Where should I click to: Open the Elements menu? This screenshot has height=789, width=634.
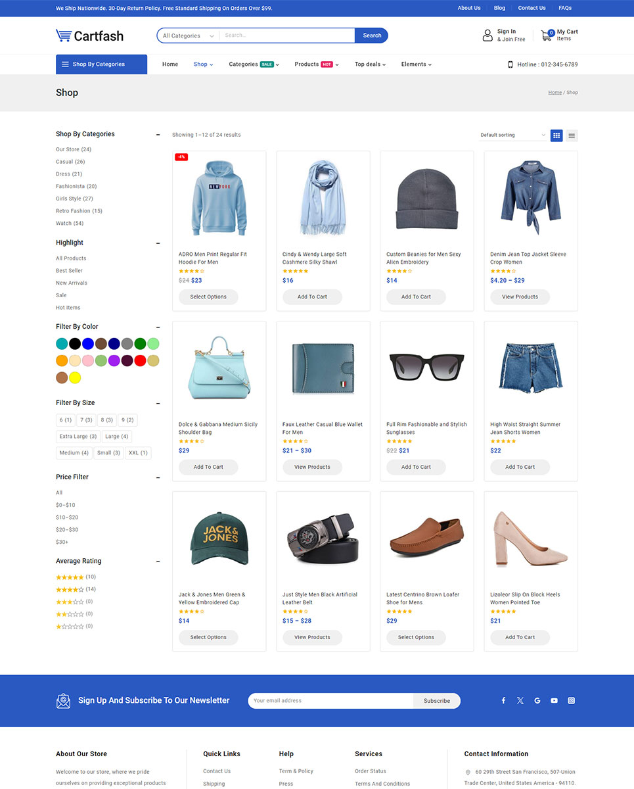click(416, 64)
